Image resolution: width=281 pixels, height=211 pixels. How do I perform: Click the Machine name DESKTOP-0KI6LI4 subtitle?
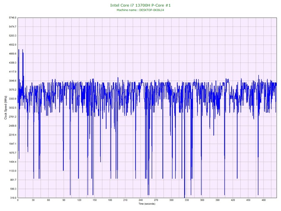[x=140, y=10]
